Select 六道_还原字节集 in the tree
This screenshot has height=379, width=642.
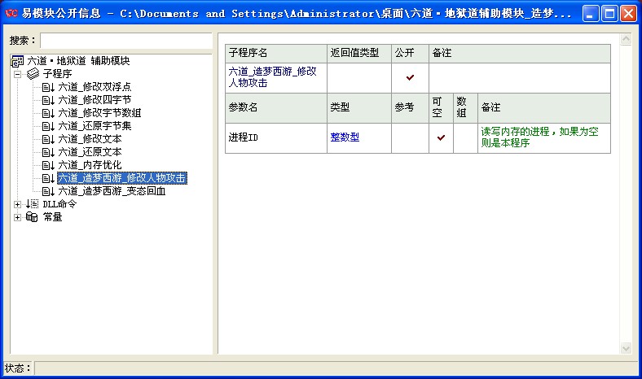pos(95,126)
